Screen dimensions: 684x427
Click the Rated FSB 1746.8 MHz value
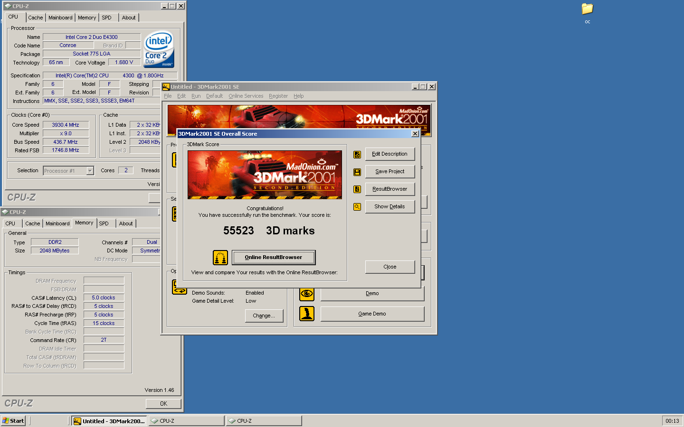pyautogui.click(x=66, y=150)
